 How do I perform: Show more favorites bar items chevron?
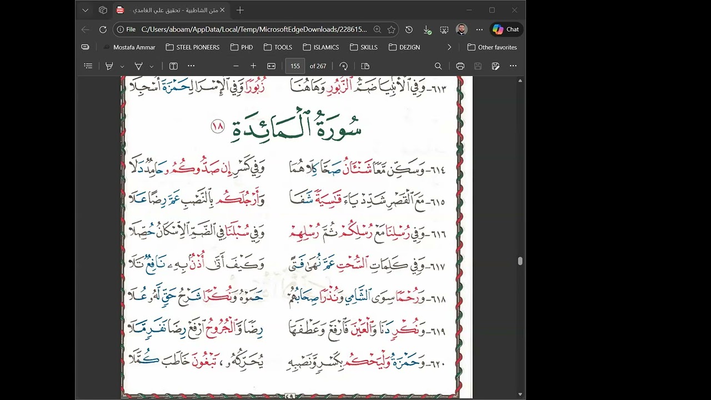(449, 47)
